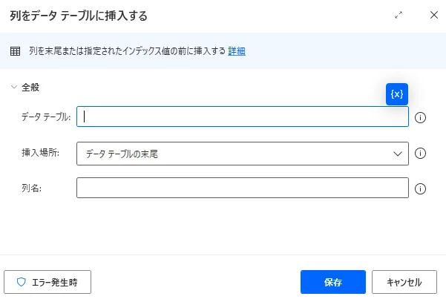The width and height of the screenshot is (446, 302).
Task: Open the 詳細 link
Action: coord(237,51)
